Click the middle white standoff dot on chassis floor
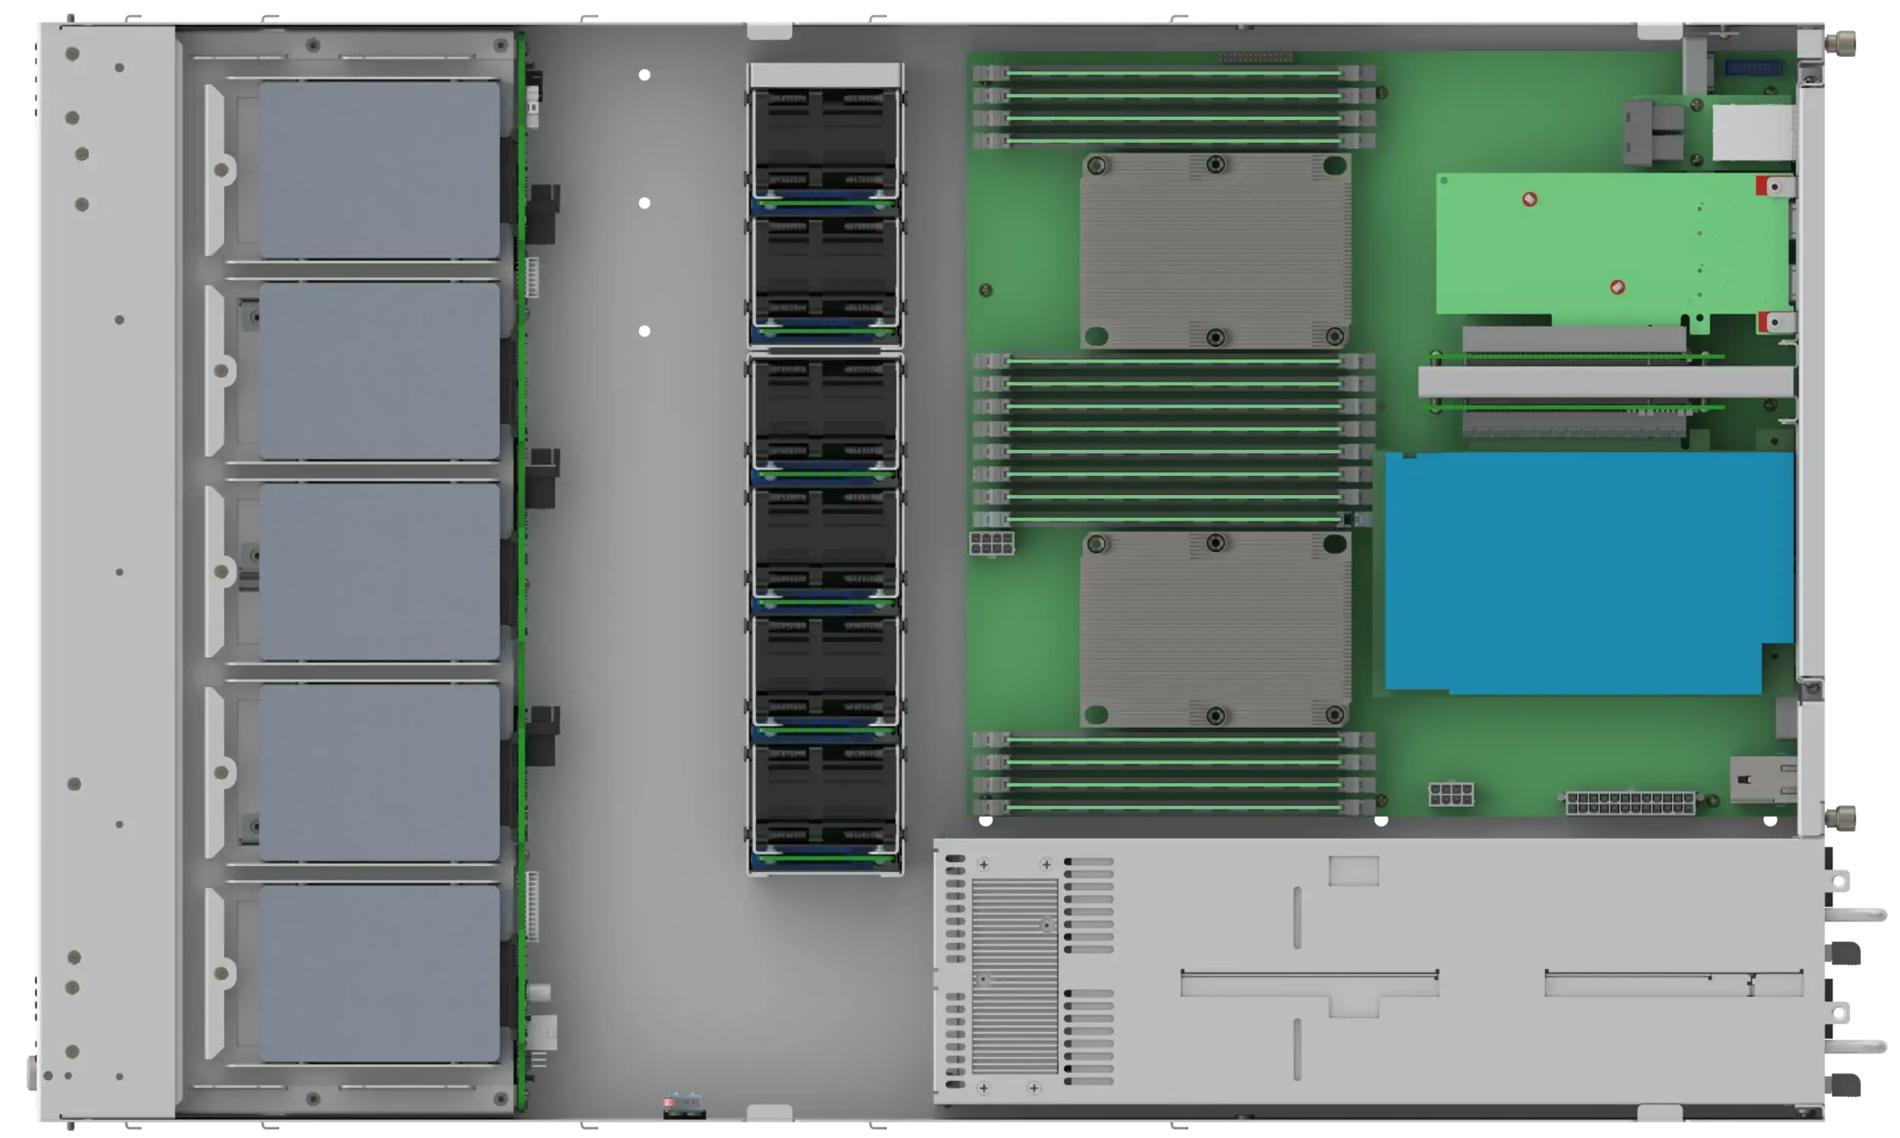 click(x=644, y=203)
